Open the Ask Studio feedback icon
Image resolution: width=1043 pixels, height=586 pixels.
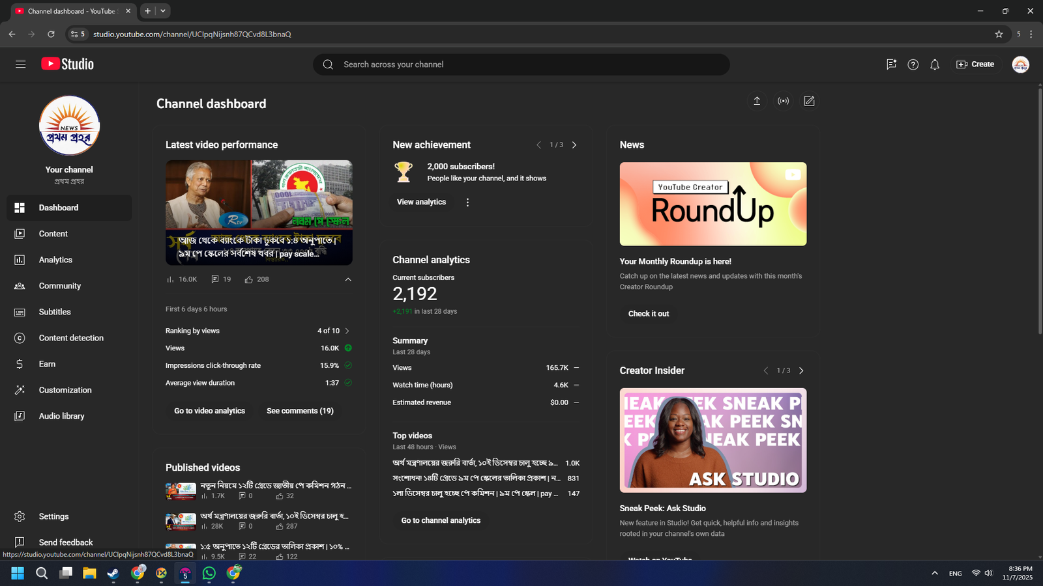pyautogui.click(x=891, y=64)
